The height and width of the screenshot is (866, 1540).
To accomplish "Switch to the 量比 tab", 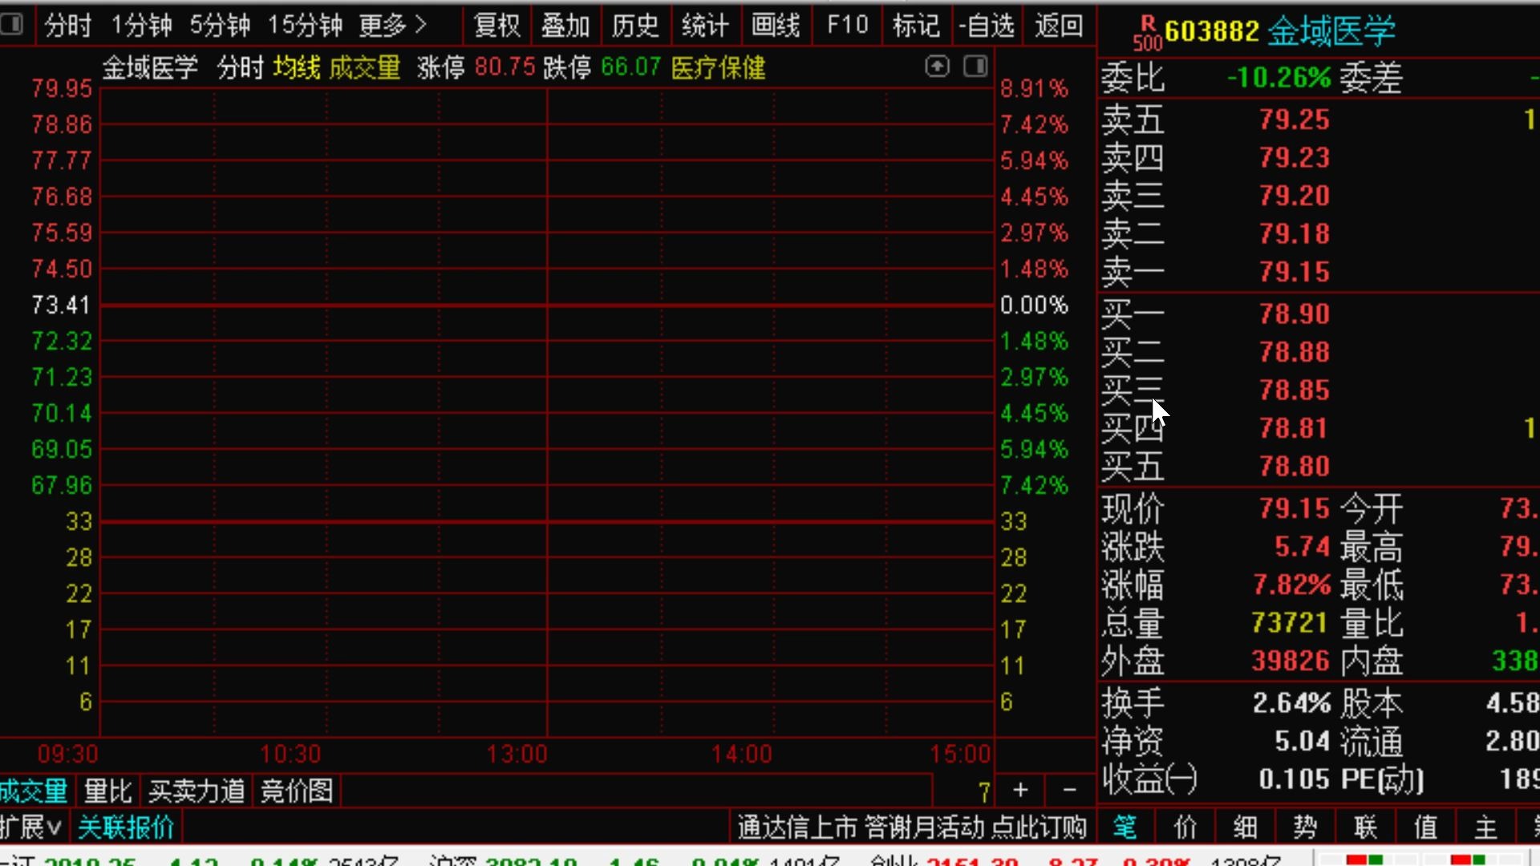I will (x=107, y=790).
